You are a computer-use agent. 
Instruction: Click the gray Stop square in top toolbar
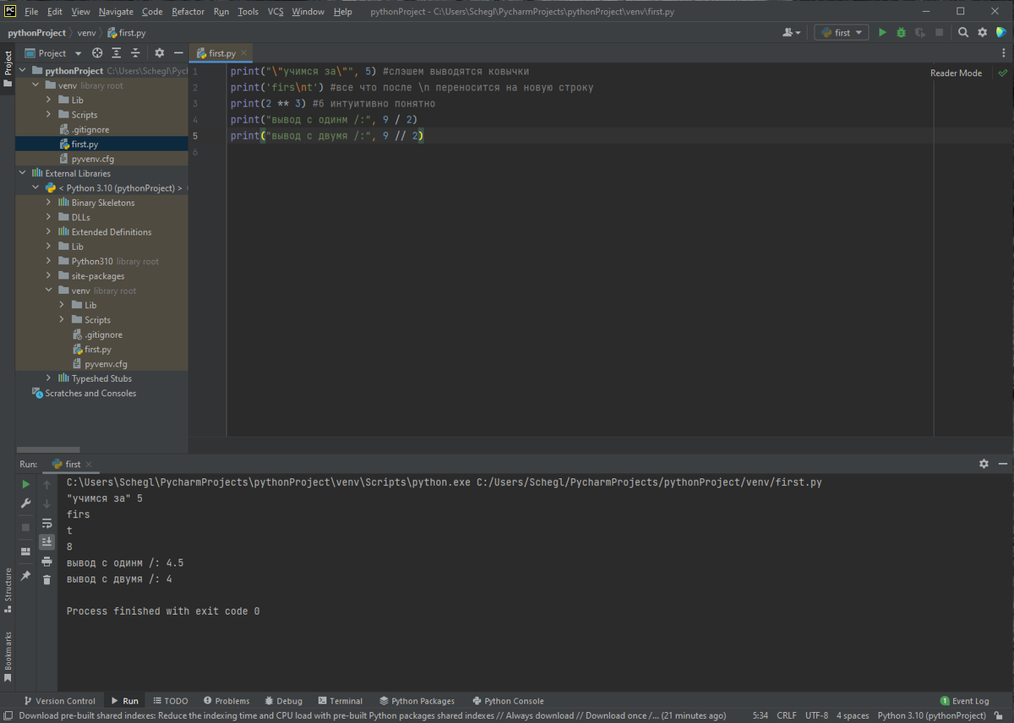939,32
